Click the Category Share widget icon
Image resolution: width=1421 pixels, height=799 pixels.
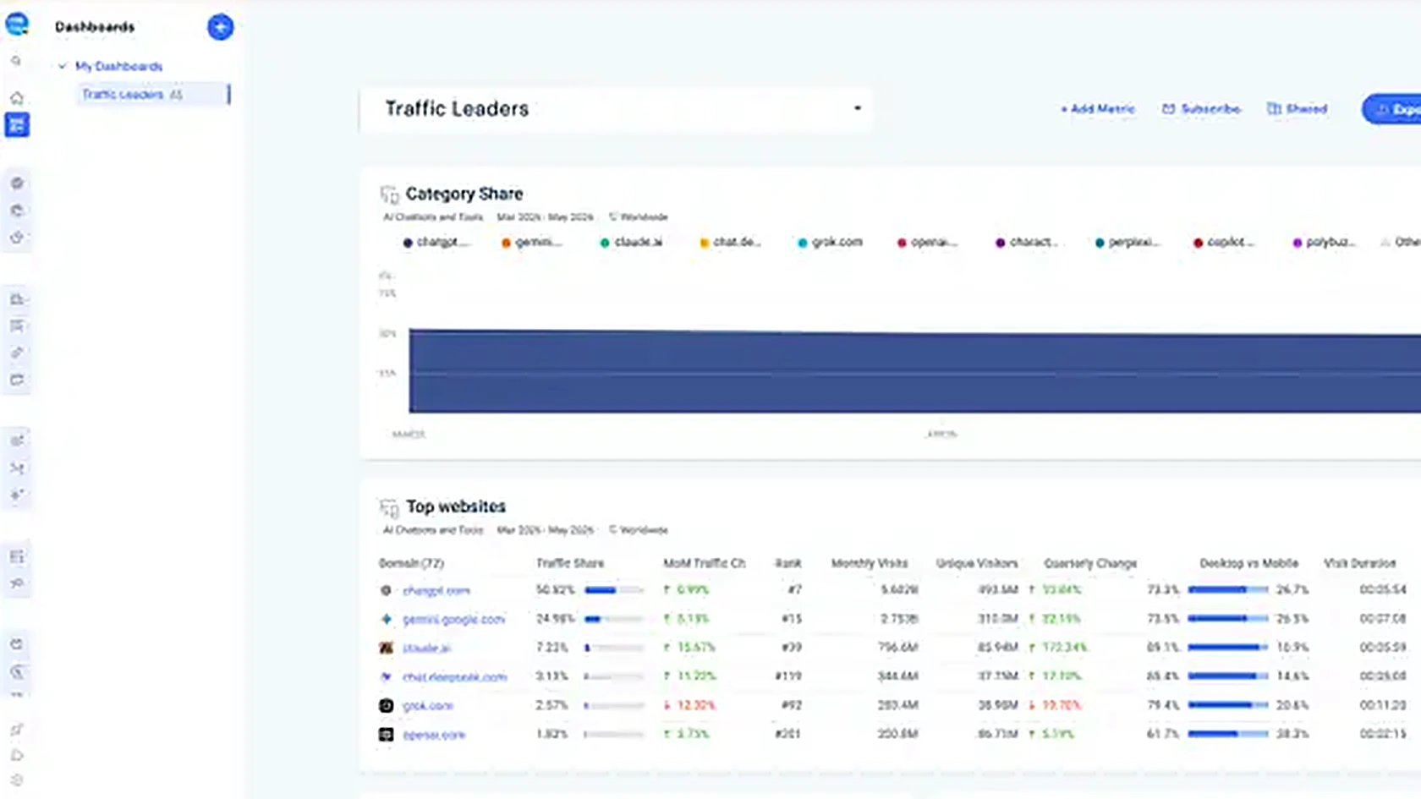coord(389,194)
